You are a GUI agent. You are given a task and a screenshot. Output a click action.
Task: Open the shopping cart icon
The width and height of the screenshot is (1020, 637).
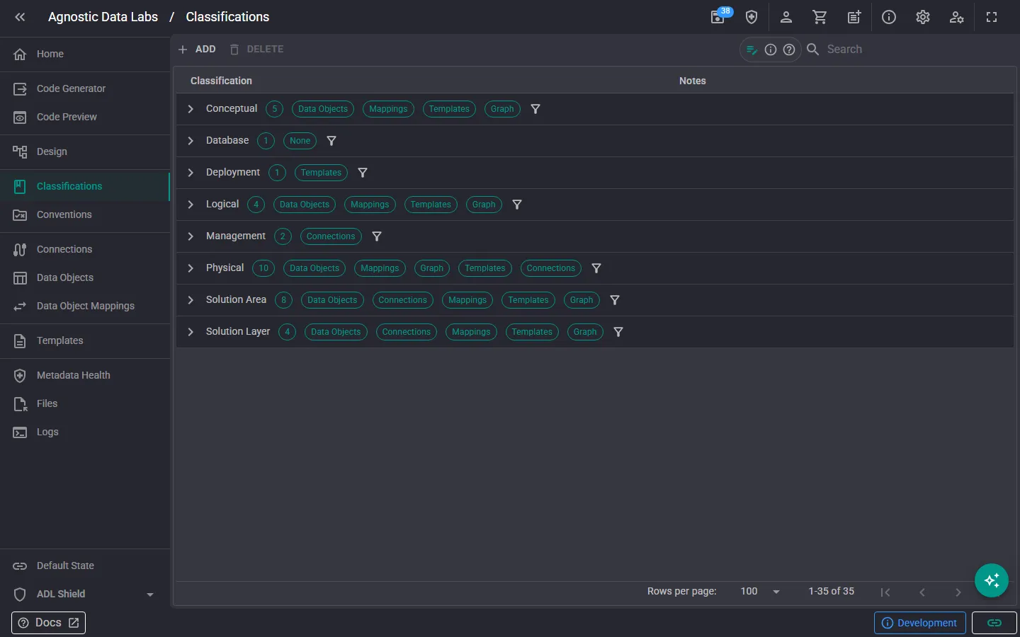tap(820, 17)
